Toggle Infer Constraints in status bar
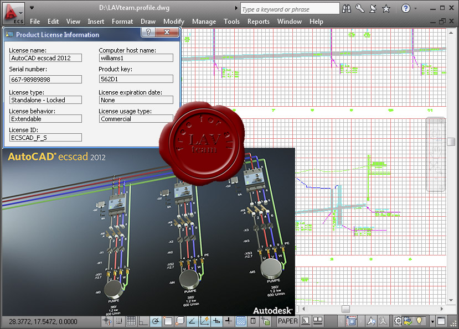The width and height of the screenshot is (459, 329). coord(107,321)
